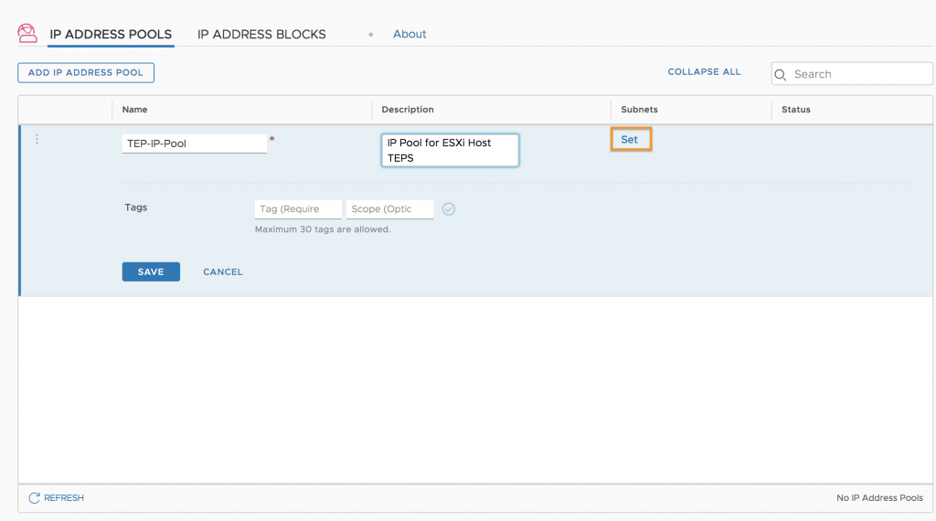This screenshot has height=521, width=936.
Task: Click the Status column header
Action: (x=796, y=109)
